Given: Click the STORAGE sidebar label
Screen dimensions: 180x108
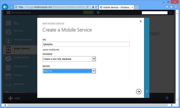Looking at the screenshot, I should coord(18,75).
